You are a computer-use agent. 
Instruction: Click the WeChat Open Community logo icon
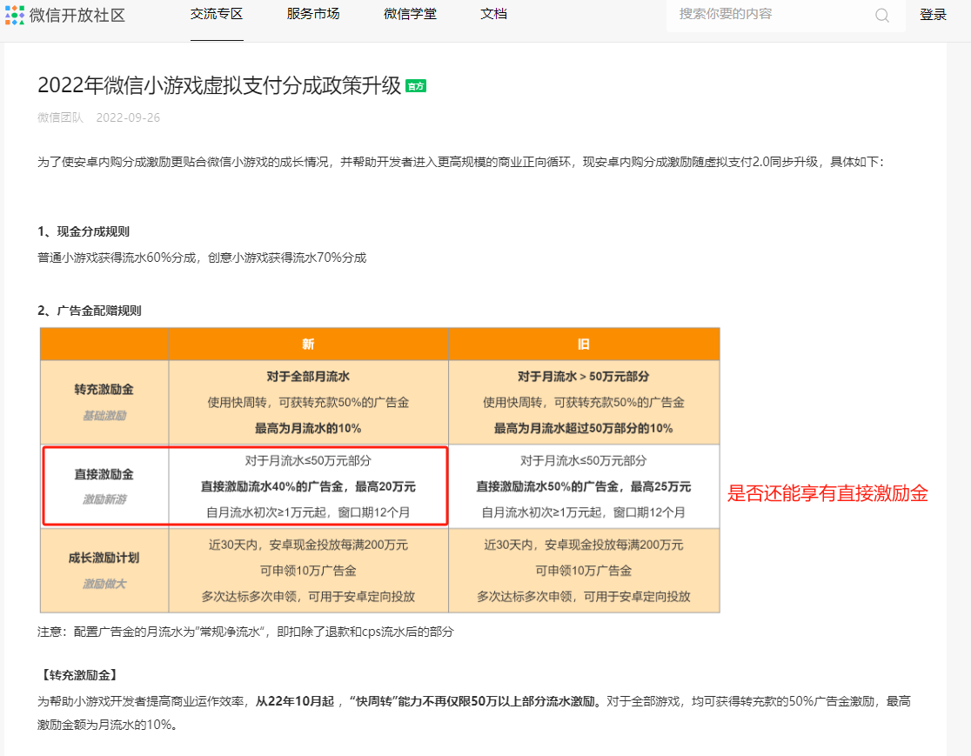[x=14, y=15]
